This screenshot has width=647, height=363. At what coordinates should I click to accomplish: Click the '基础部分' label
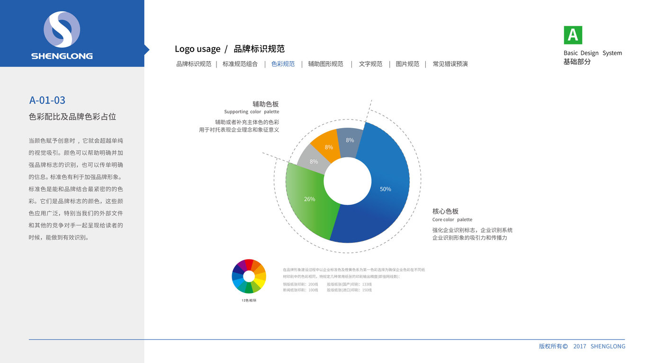(x=577, y=61)
